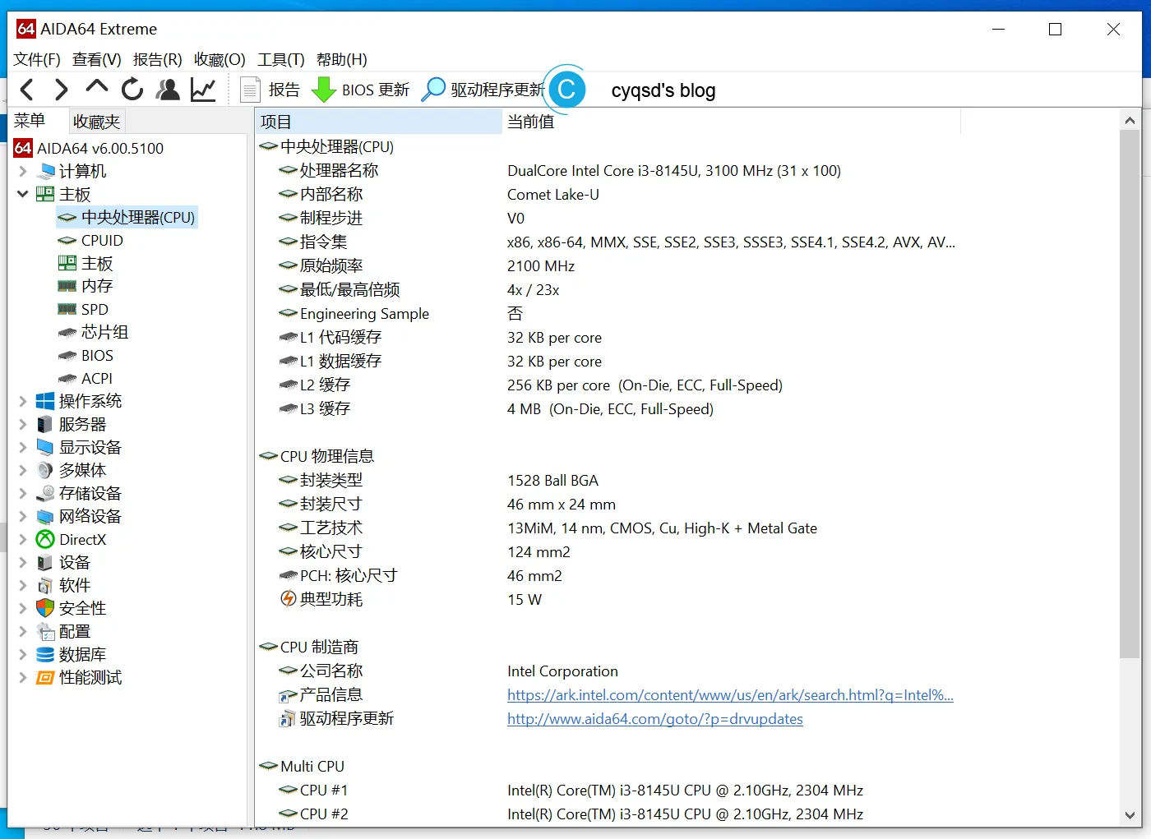Click the 性能测试 benchmark icon
The image size is (1151, 839).
45,677
